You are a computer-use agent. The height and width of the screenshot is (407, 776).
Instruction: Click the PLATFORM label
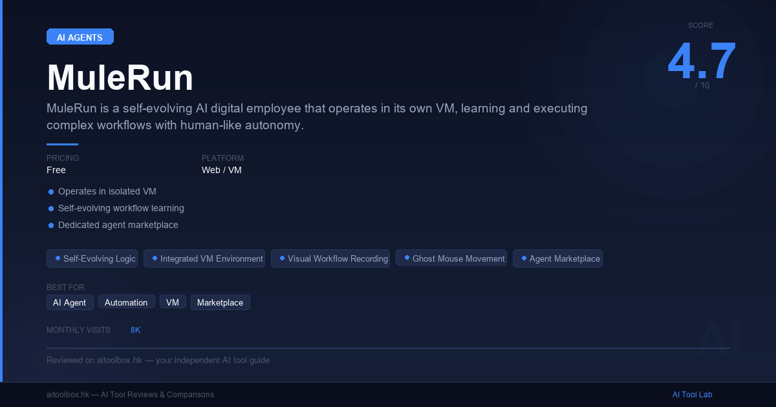[222, 158]
